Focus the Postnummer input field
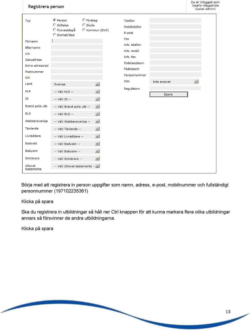Image resolution: width=250 pixels, height=330 pixels. [x=77, y=71]
